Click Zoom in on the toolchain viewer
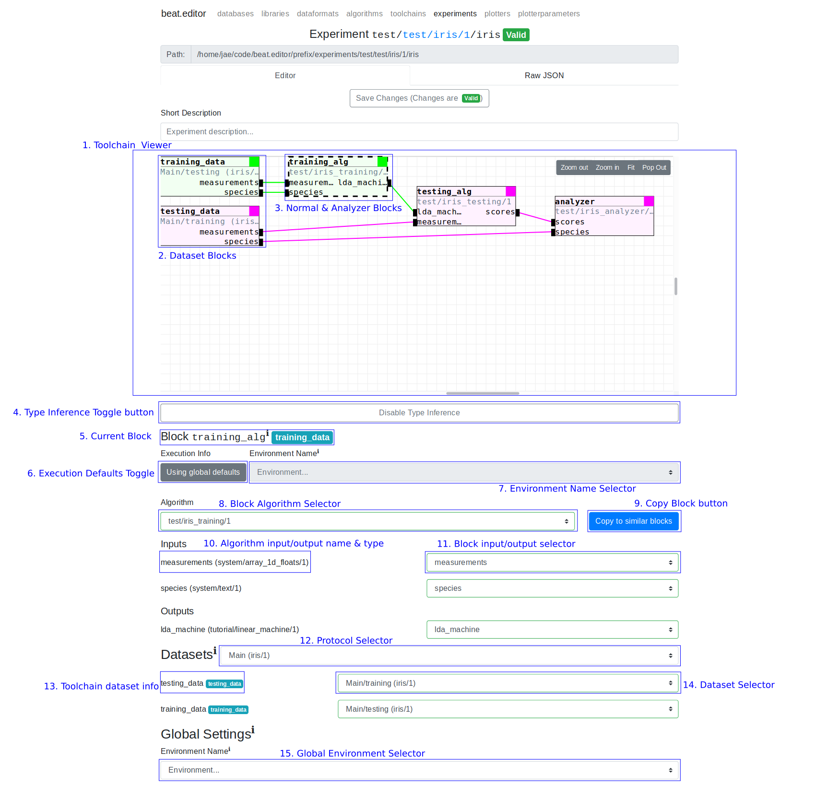This screenshot has width=839, height=787. (x=607, y=167)
